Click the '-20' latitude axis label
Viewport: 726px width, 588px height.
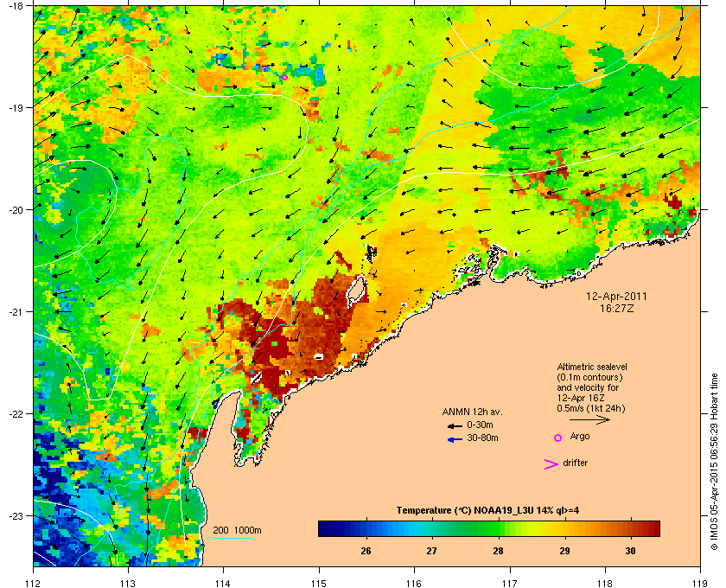click(x=16, y=209)
